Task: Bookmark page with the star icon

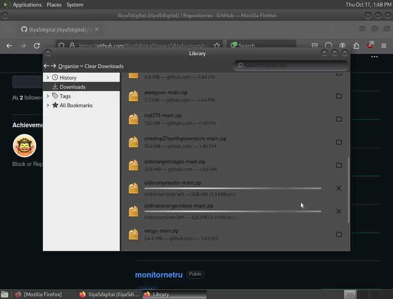Action: [x=217, y=46]
